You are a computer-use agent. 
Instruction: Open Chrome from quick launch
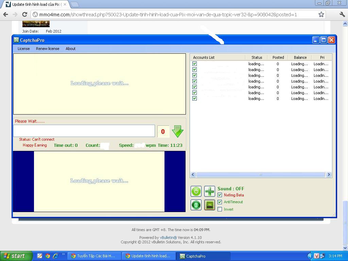click(48, 256)
